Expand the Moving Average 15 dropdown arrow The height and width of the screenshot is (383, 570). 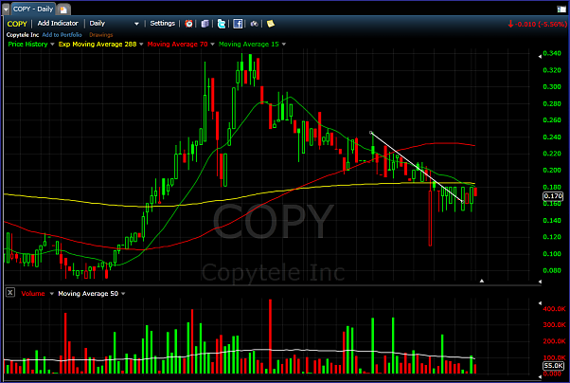coord(283,45)
